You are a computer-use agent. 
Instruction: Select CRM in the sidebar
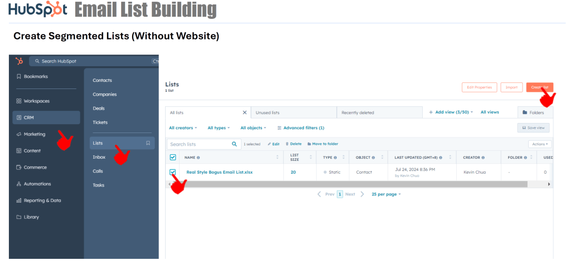pos(46,117)
